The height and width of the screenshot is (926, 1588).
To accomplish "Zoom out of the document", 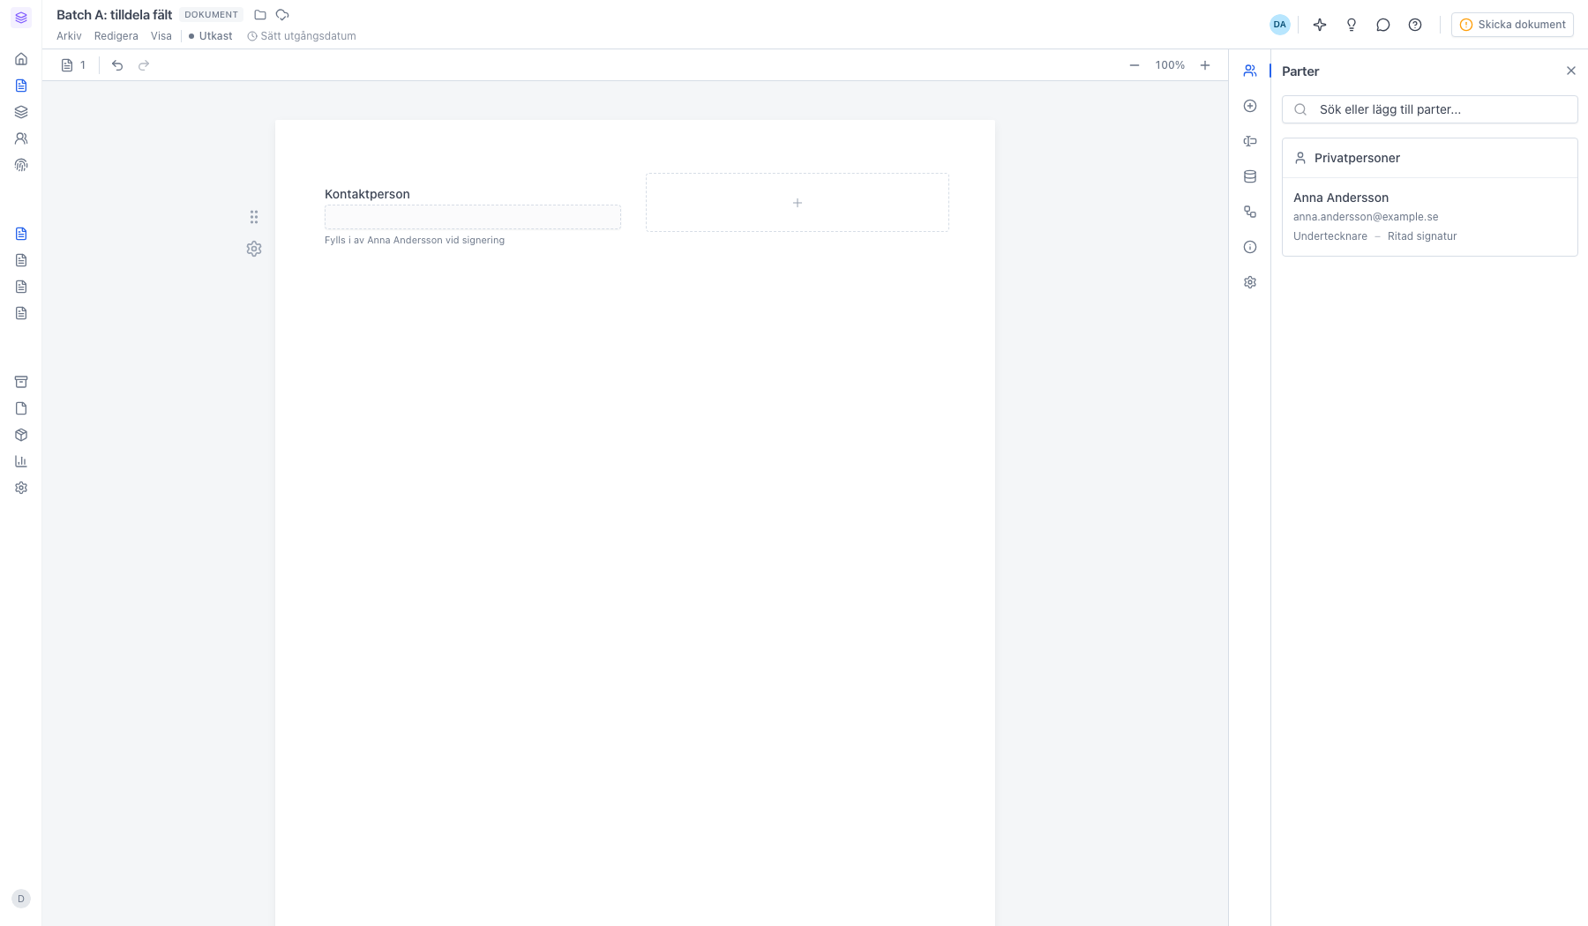I will (1135, 65).
